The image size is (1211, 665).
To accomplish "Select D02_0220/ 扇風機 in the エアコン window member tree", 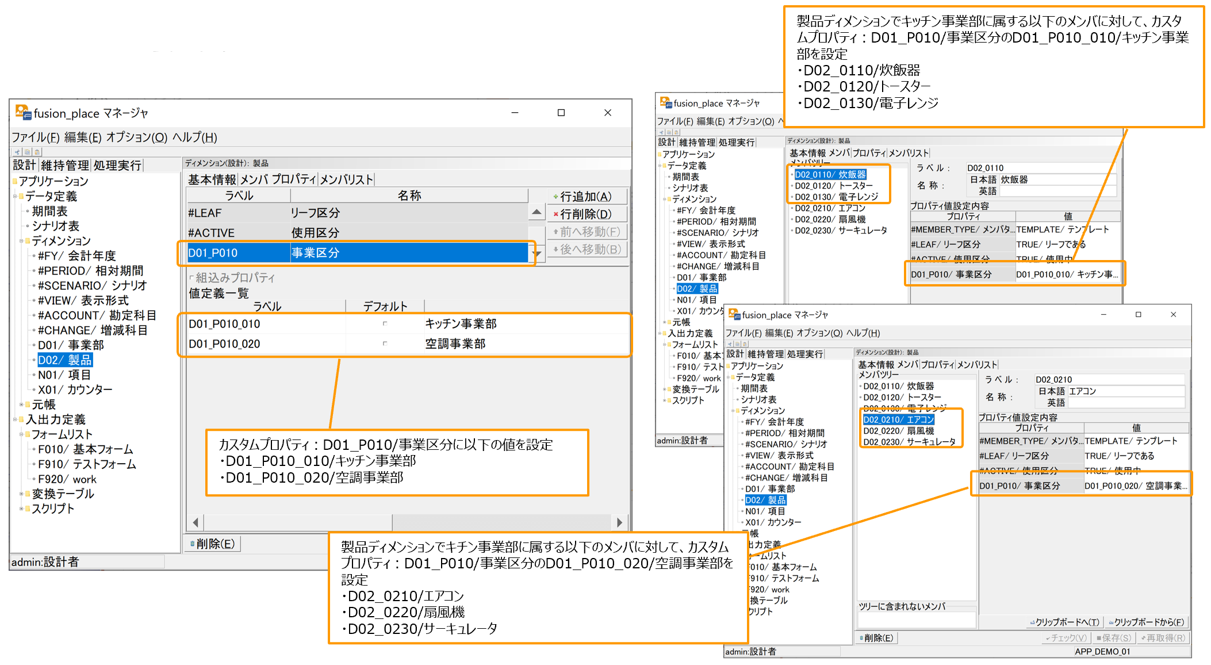I will (x=899, y=431).
